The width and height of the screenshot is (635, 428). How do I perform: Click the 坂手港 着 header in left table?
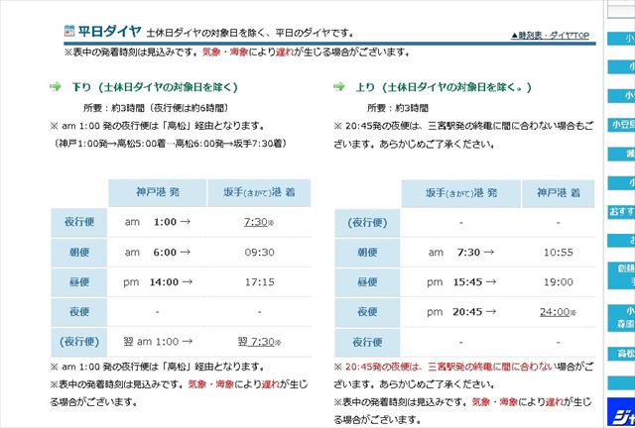coord(259,192)
